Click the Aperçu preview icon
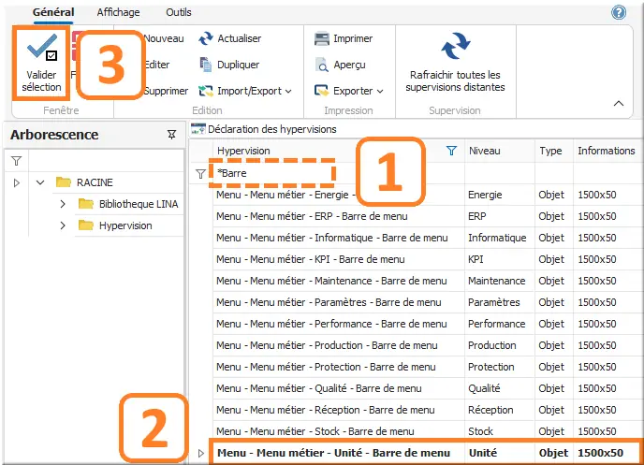 (322, 65)
